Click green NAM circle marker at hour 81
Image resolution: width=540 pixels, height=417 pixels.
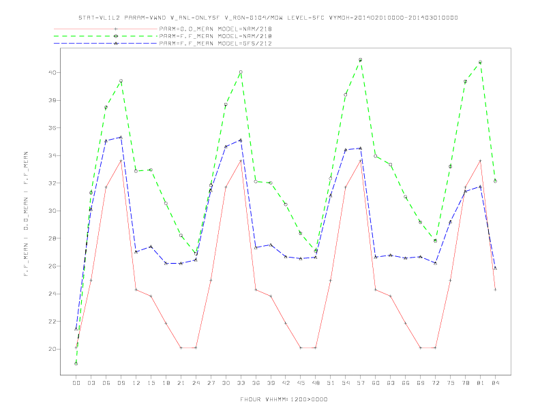coord(480,62)
